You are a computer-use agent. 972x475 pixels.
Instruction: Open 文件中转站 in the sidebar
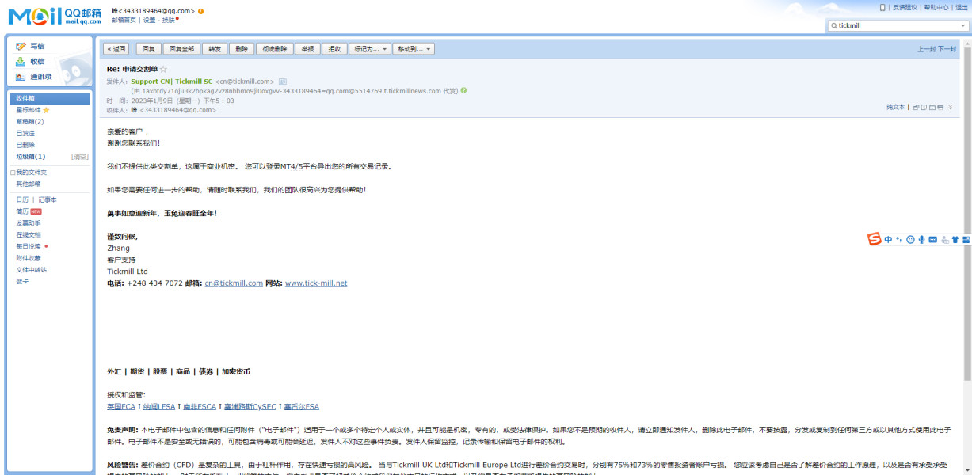pos(32,269)
